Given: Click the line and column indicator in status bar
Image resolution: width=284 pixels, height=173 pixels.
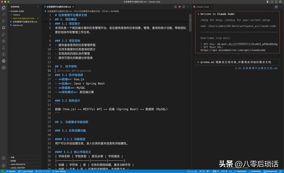Looking at the screenshot, I should coord(205,171).
